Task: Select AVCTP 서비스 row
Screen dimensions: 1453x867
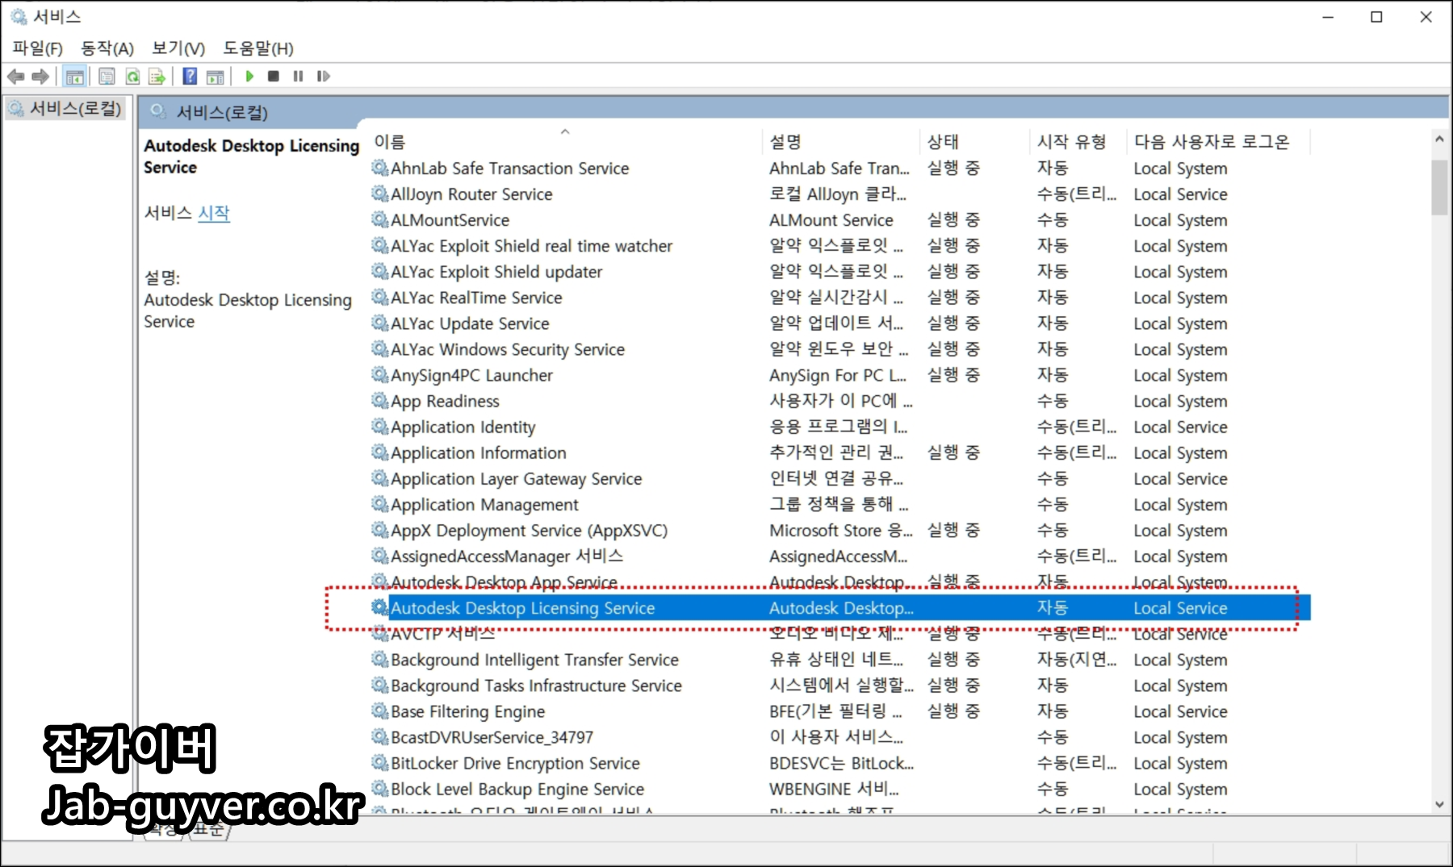Action: tap(840, 634)
